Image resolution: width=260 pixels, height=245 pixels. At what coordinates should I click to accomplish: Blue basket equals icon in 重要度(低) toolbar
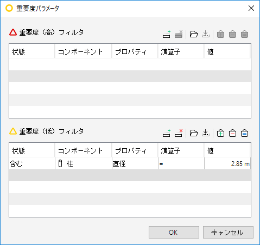point(244,133)
